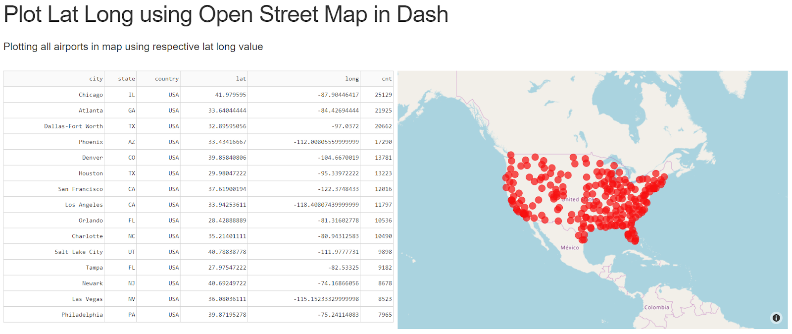Click count value 7965
Screen dimensions: 792x334
tap(377, 315)
